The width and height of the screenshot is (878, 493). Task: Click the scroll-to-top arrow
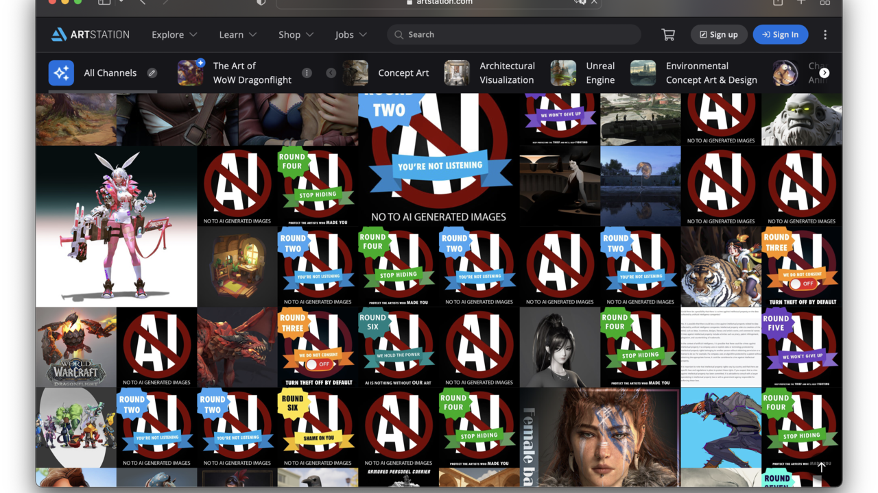(x=821, y=467)
